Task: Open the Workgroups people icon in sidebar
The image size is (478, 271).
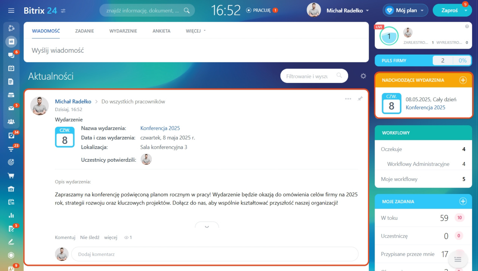Action: [11, 121]
